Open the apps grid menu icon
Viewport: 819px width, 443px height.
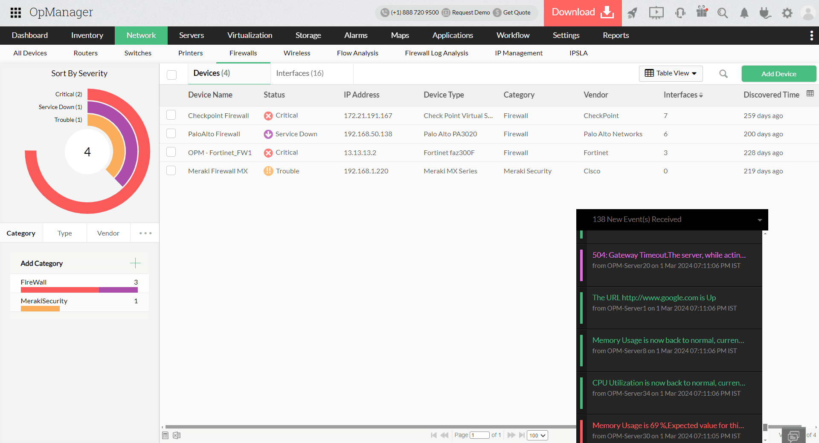click(x=16, y=12)
